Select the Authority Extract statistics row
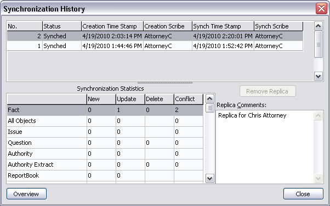This screenshot has width=330, height=206. click(105, 164)
